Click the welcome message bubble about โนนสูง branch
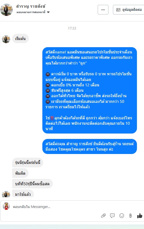Screen dimensions: 144x229 click(x=90, y=146)
